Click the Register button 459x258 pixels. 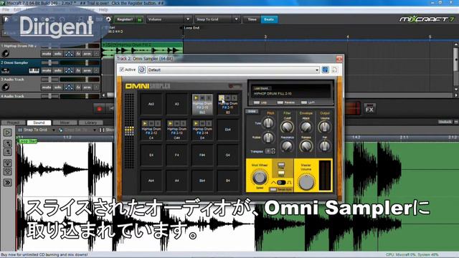click(x=125, y=19)
